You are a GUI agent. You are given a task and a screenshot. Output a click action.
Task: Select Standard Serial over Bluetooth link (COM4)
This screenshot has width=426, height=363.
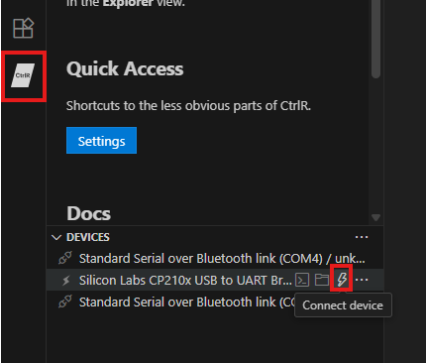(x=215, y=258)
